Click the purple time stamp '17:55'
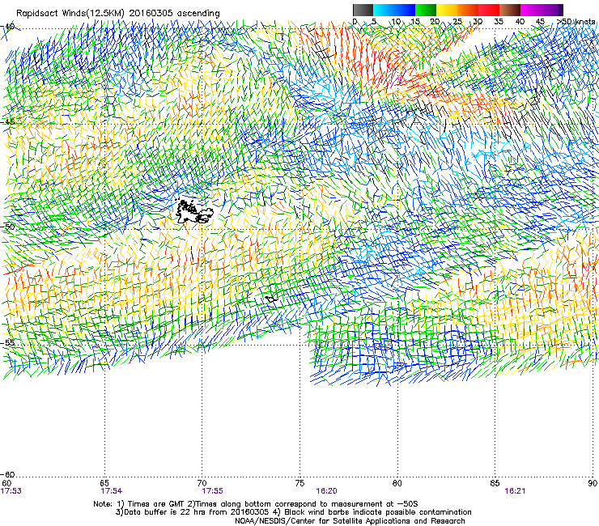The image size is (599, 526). click(212, 491)
